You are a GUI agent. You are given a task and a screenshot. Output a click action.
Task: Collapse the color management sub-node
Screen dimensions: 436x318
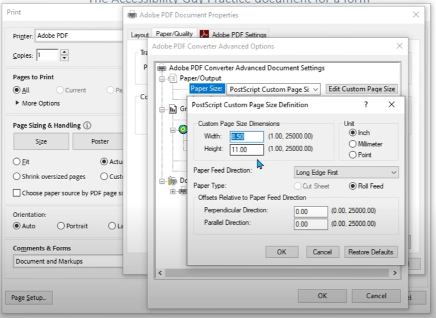[x=173, y=130]
